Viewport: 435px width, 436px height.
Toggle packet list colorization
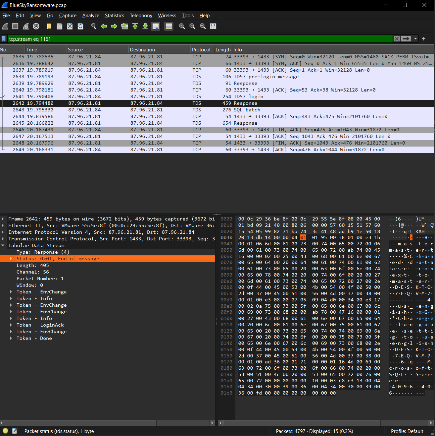click(x=169, y=26)
